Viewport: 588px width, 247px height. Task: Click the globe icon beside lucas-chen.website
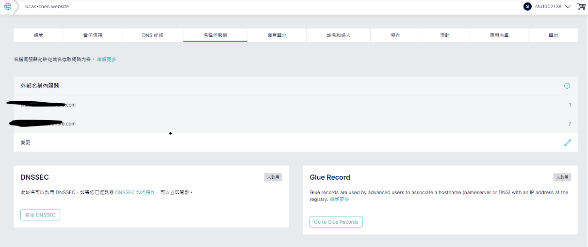[x=8, y=7]
